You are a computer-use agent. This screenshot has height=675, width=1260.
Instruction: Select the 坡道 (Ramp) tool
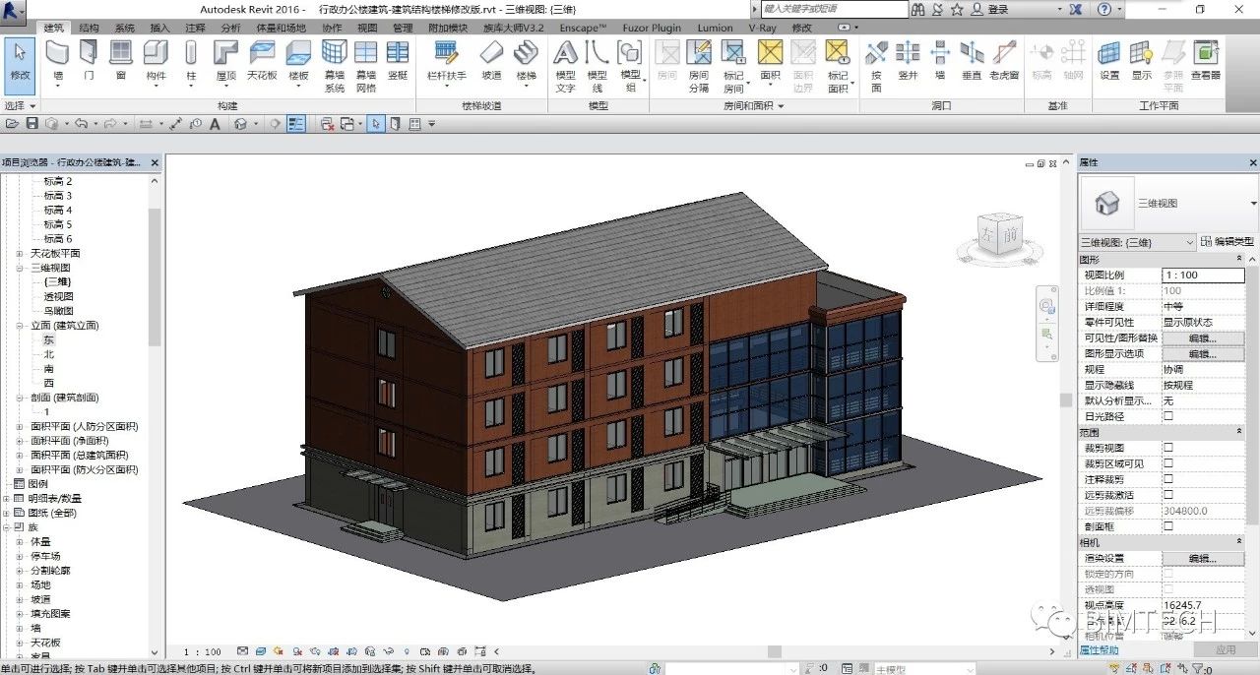491,61
